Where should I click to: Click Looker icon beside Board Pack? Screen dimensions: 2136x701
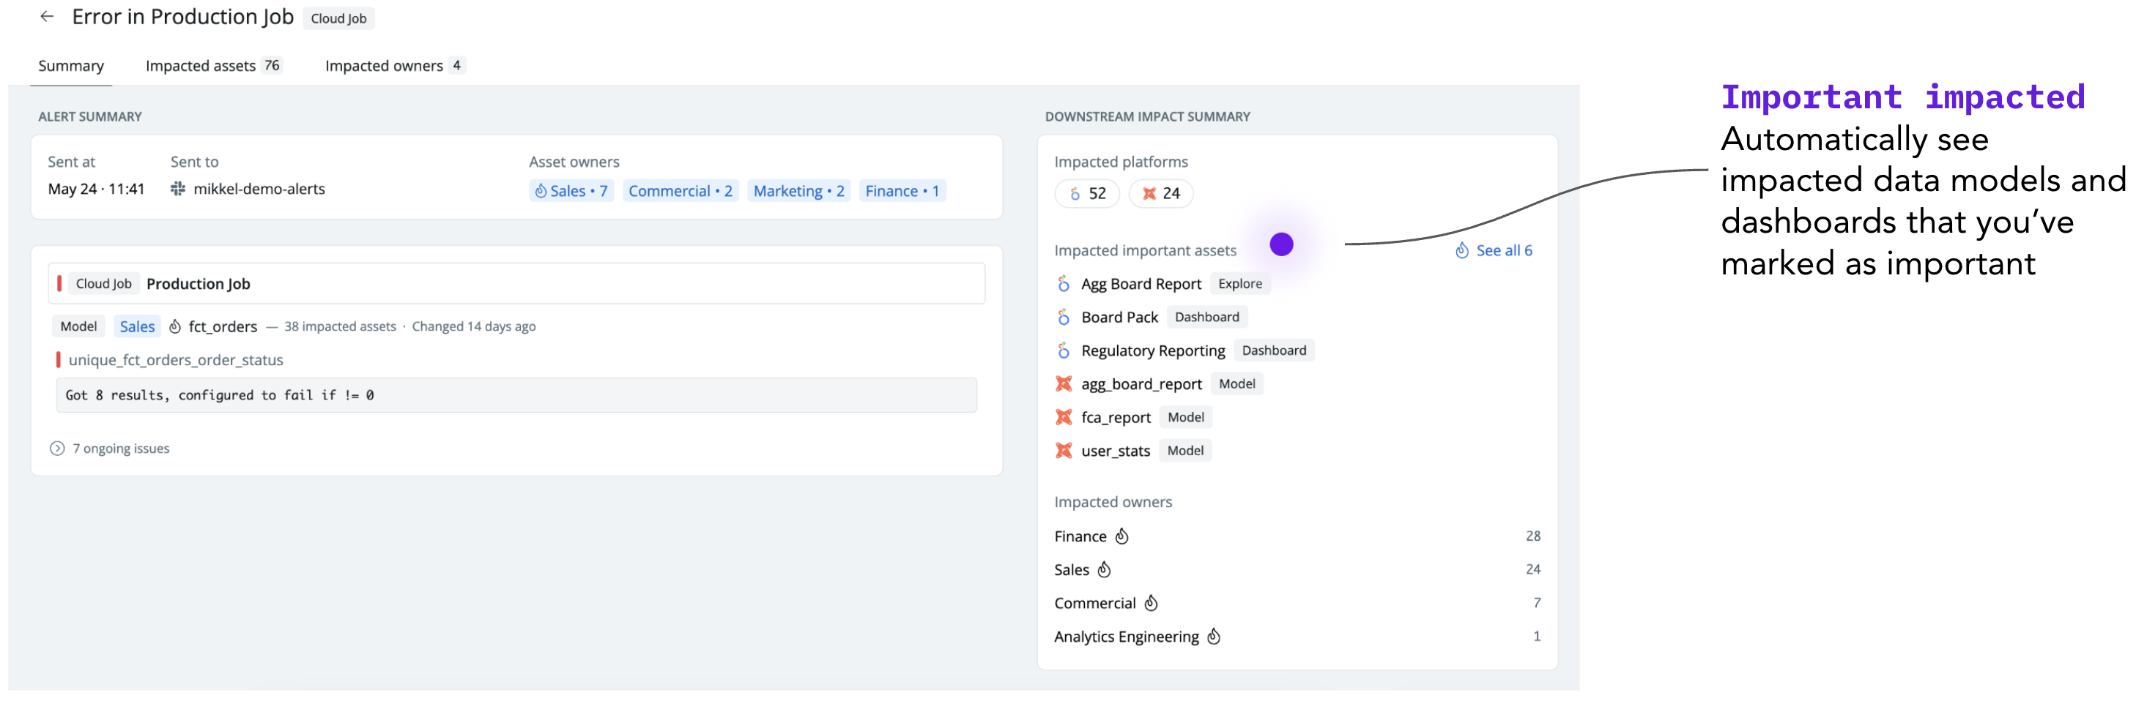pos(1064,318)
